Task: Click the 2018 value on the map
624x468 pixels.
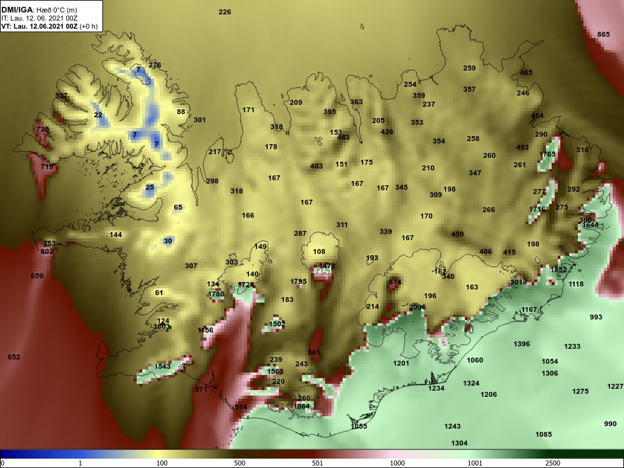Action: point(518,282)
